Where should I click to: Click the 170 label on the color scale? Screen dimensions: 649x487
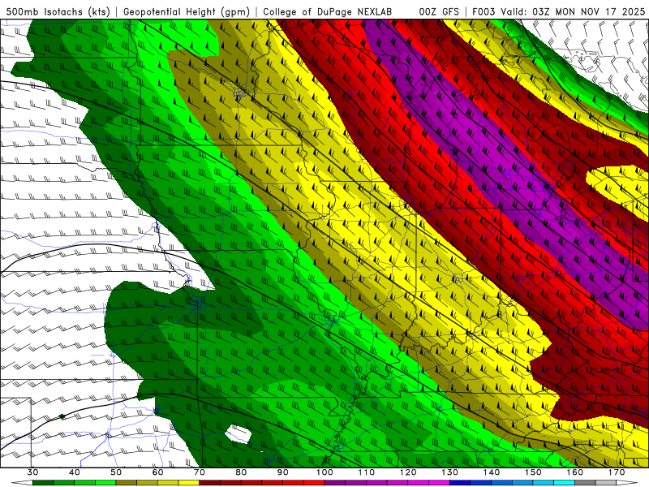click(617, 472)
